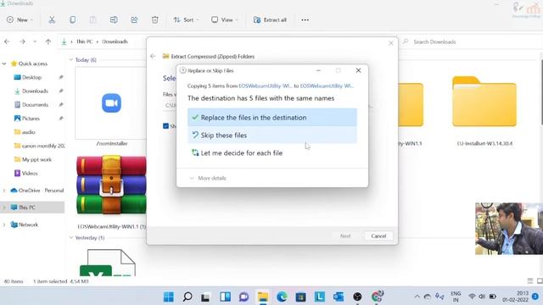The image size is (543, 305).
Task: Expand the Network tree node
Action: (x=4, y=225)
